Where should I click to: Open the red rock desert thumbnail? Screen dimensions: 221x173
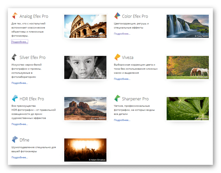(85, 109)
